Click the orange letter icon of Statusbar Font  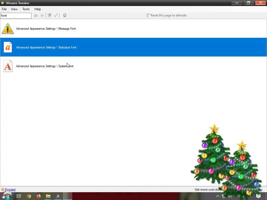(8, 47)
